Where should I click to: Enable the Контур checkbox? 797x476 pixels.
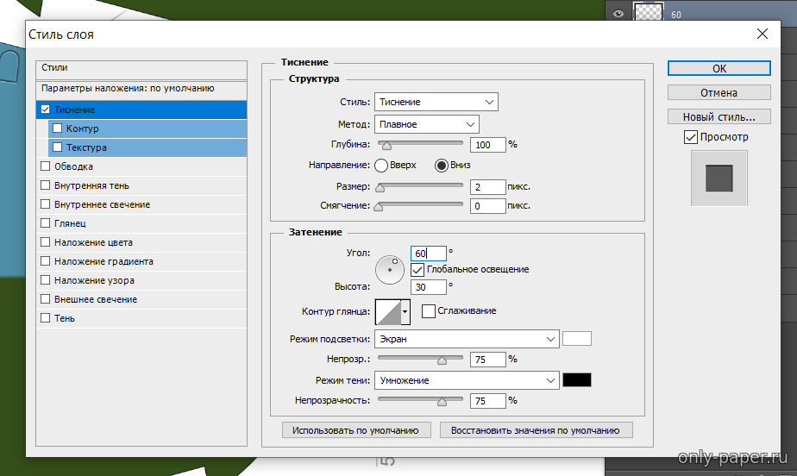point(58,129)
